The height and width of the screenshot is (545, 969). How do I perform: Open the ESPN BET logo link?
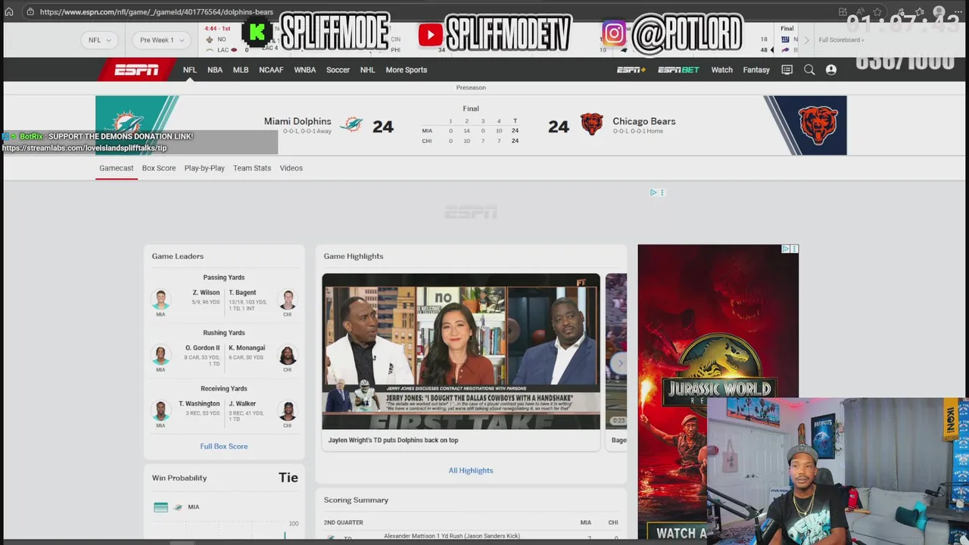pos(678,70)
